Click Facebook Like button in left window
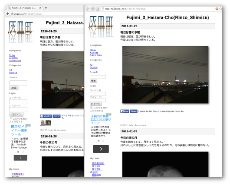 [x=46, y=116]
